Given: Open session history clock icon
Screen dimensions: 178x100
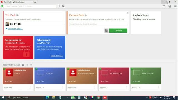Looking at the screenshot, I should tap(164, 6).
